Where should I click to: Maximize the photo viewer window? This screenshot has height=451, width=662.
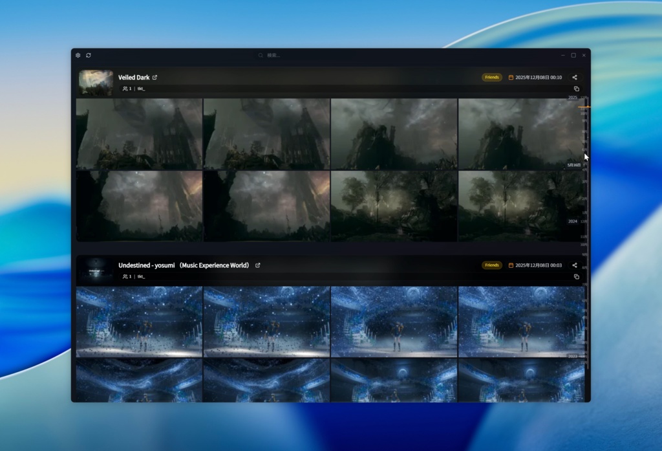(x=573, y=56)
